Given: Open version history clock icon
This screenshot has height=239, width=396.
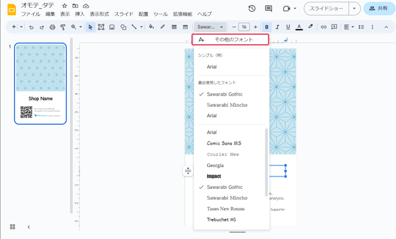Looking at the screenshot, I should 252,9.
